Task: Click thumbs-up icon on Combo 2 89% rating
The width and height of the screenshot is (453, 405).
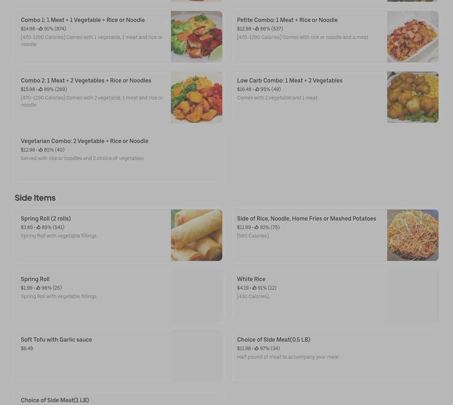Action: (x=41, y=89)
